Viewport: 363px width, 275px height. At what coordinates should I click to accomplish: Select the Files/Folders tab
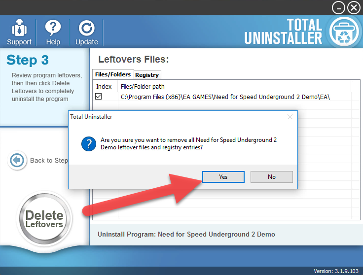coord(113,74)
